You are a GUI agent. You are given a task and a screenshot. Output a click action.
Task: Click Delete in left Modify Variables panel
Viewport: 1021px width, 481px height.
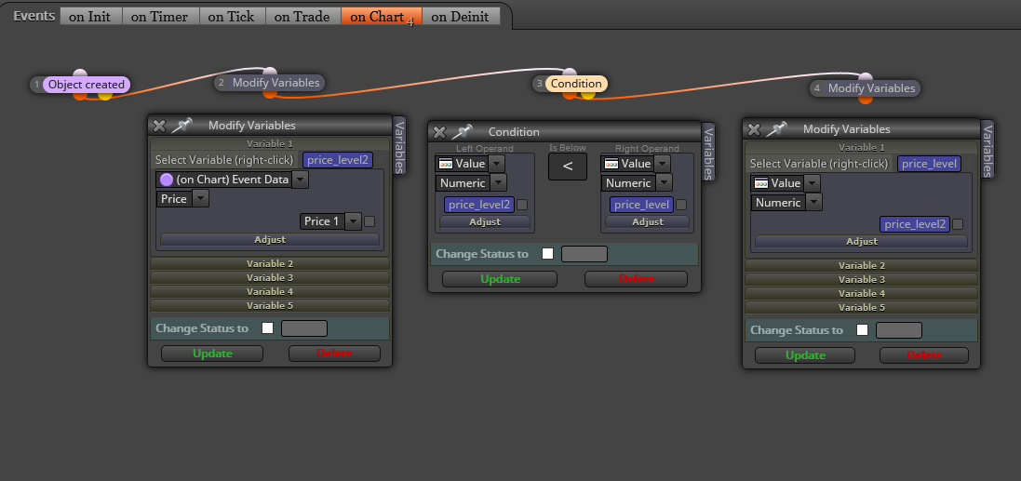334,354
